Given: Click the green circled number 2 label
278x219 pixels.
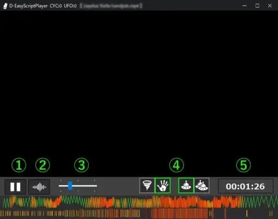Looking at the screenshot, I should point(43,164).
